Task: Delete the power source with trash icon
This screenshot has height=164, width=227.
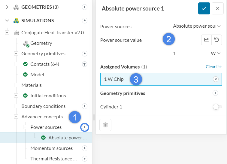Action: pyautogui.click(x=105, y=125)
